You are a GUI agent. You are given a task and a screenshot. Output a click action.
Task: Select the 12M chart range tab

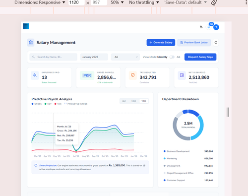coord(133,101)
